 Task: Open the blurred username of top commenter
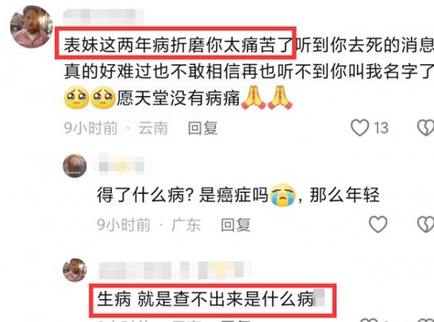pos(103,16)
